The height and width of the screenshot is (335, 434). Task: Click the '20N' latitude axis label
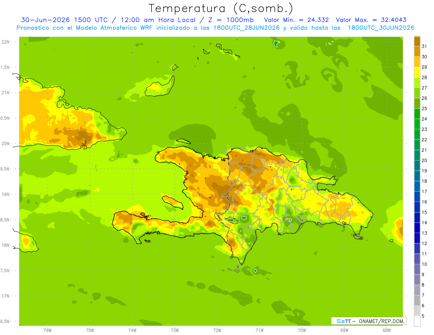[6, 143]
